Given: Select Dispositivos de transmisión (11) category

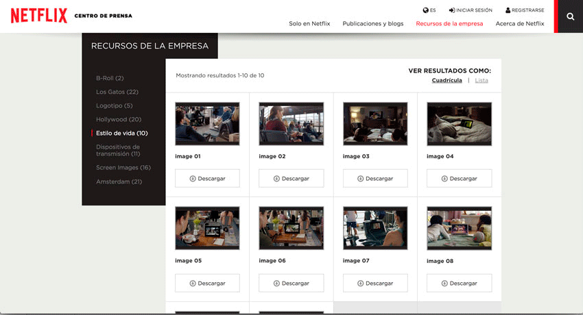Looking at the screenshot, I should (118, 150).
